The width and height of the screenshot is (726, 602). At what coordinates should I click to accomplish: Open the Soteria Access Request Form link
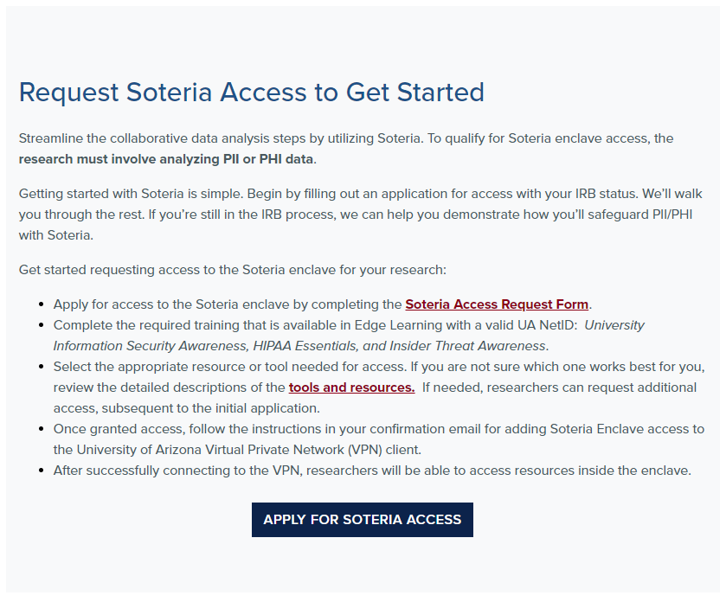tap(497, 304)
